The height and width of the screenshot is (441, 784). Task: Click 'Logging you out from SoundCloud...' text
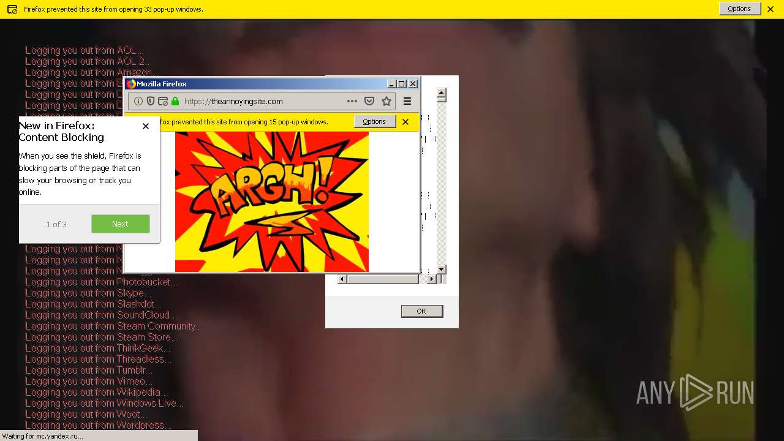(101, 315)
